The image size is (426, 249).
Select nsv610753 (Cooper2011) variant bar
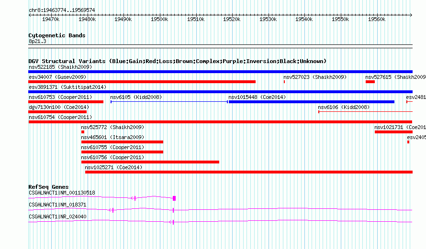click(x=66, y=102)
